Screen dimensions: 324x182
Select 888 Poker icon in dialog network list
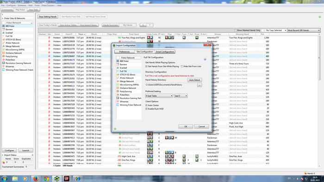click(x=118, y=61)
